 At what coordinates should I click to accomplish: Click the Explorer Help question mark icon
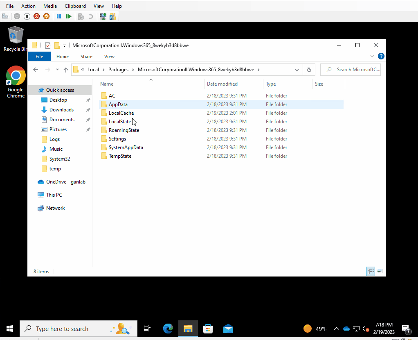coord(381,57)
